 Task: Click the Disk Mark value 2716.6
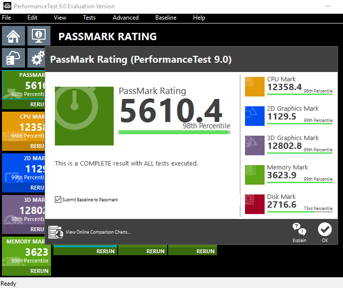pyautogui.click(x=282, y=205)
